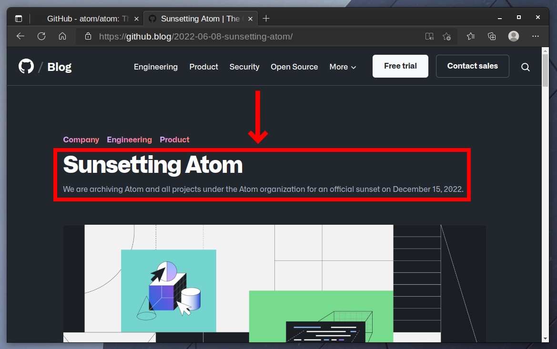
Task: Click the scrollbar up arrow
Action: tap(545, 50)
